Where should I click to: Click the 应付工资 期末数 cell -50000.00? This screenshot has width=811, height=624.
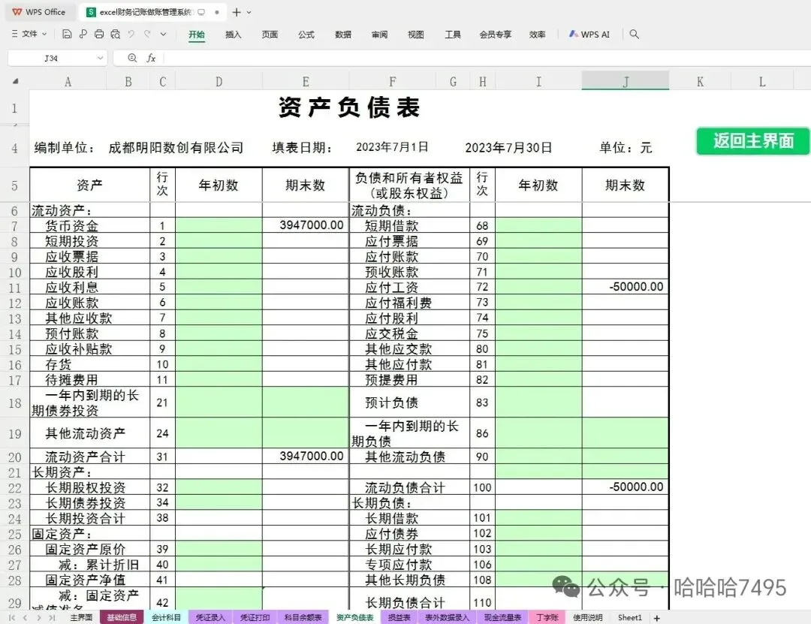tap(626, 287)
